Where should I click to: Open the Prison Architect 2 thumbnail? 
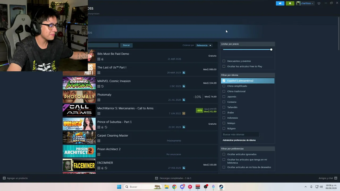[79, 151]
